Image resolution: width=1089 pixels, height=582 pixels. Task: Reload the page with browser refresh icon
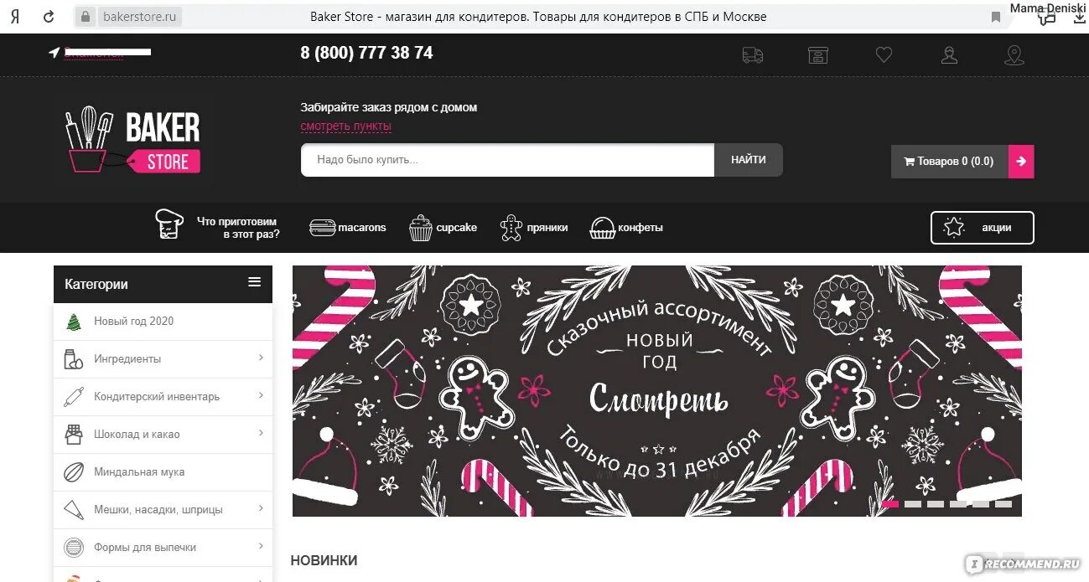pyautogui.click(x=49, y=17)
